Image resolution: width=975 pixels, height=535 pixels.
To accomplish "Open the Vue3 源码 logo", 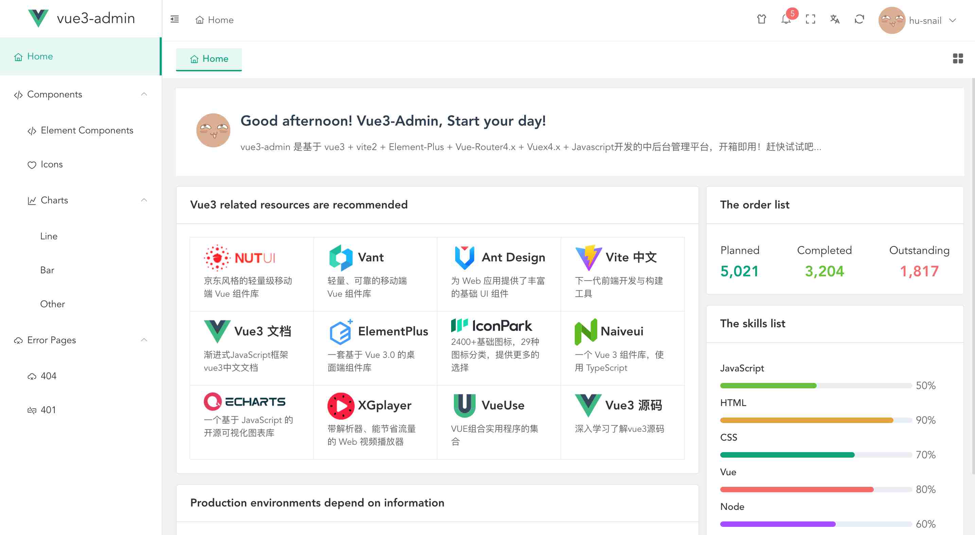I will point(588,405).
